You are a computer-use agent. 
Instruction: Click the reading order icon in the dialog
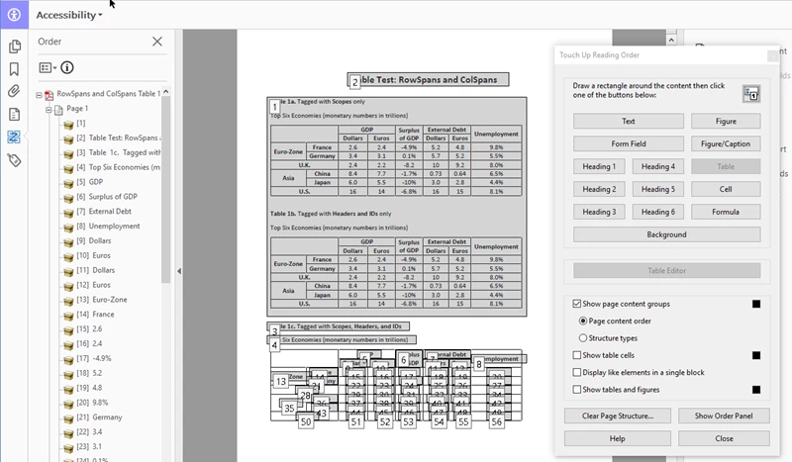click(751, 93)
